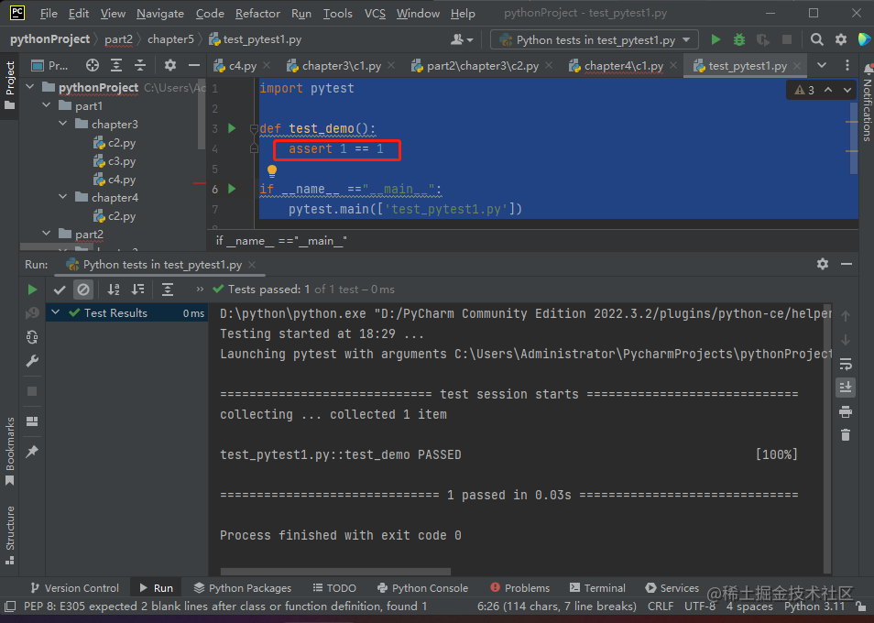Screen dimensions: 874x623
Task: Pin the Run tab
Action: point(32,452)
